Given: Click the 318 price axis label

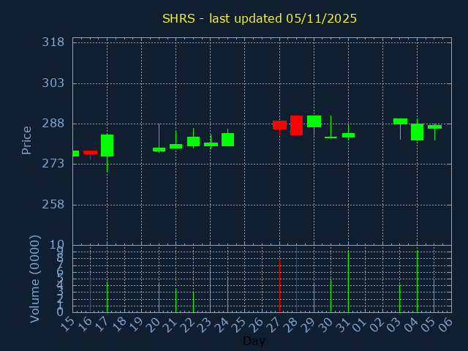Looking at the screenshot, I should point(53,42).
